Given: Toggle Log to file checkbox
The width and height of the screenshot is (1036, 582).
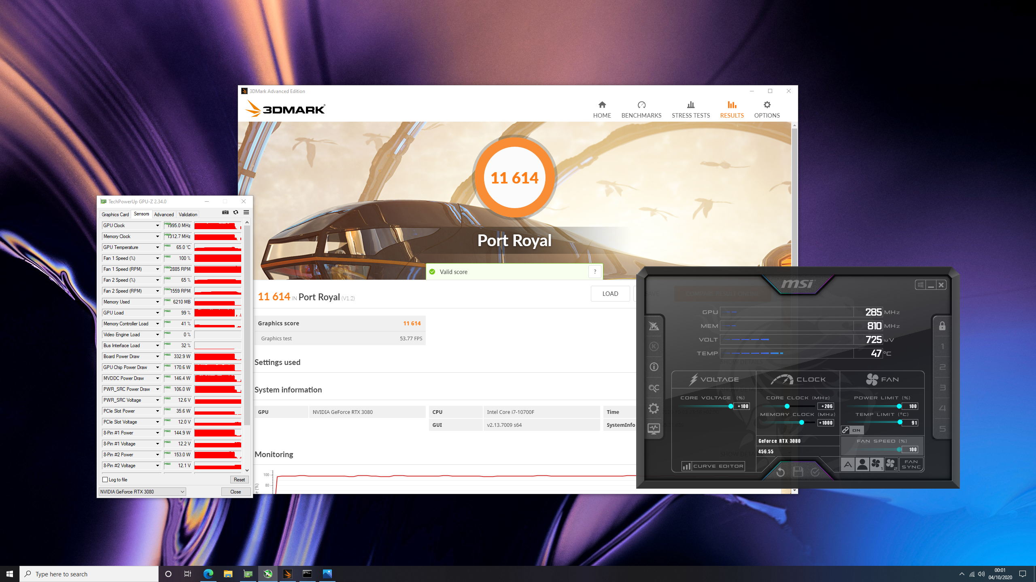Looking at the screenshot, I should coord(105,480).
